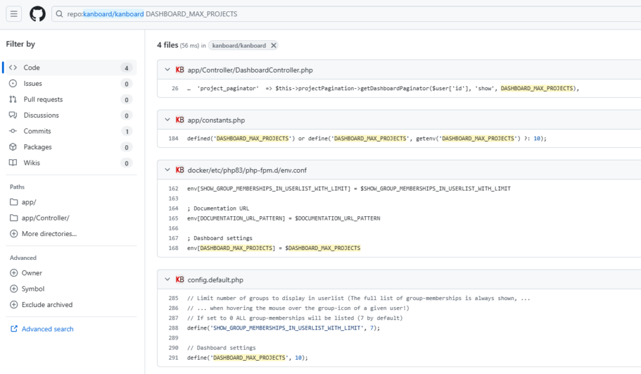Screen dimensions: 641x374
Task: Click the Wikis book icon
Action: [13, 163]
